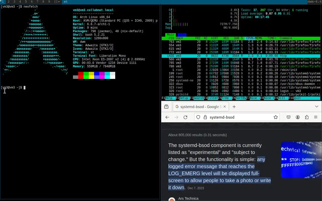Toggle F5 Tree view in htop
The width and height of the screenshot is (322, 201).
pos(225,98)
